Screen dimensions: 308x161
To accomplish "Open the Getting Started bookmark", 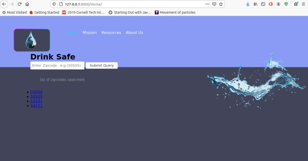I will pyautogui.click(x=44, y=12).
